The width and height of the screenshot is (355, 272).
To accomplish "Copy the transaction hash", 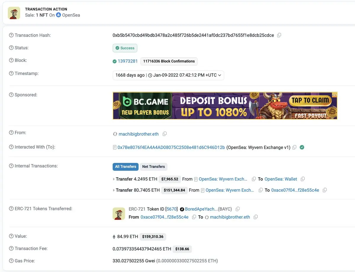I will tap(279, 35).
